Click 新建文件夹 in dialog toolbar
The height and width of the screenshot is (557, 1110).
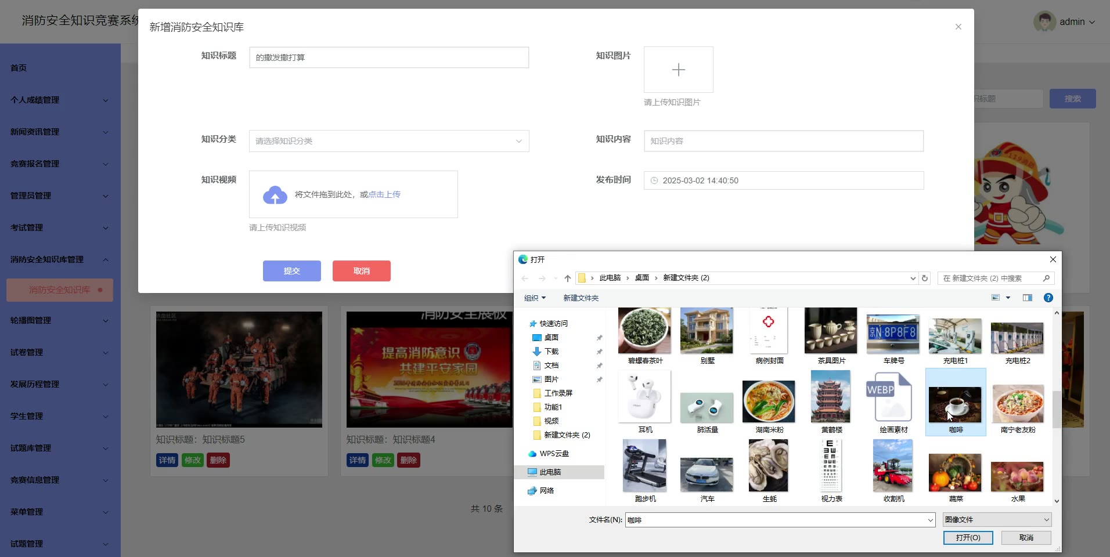coord(581,298)
